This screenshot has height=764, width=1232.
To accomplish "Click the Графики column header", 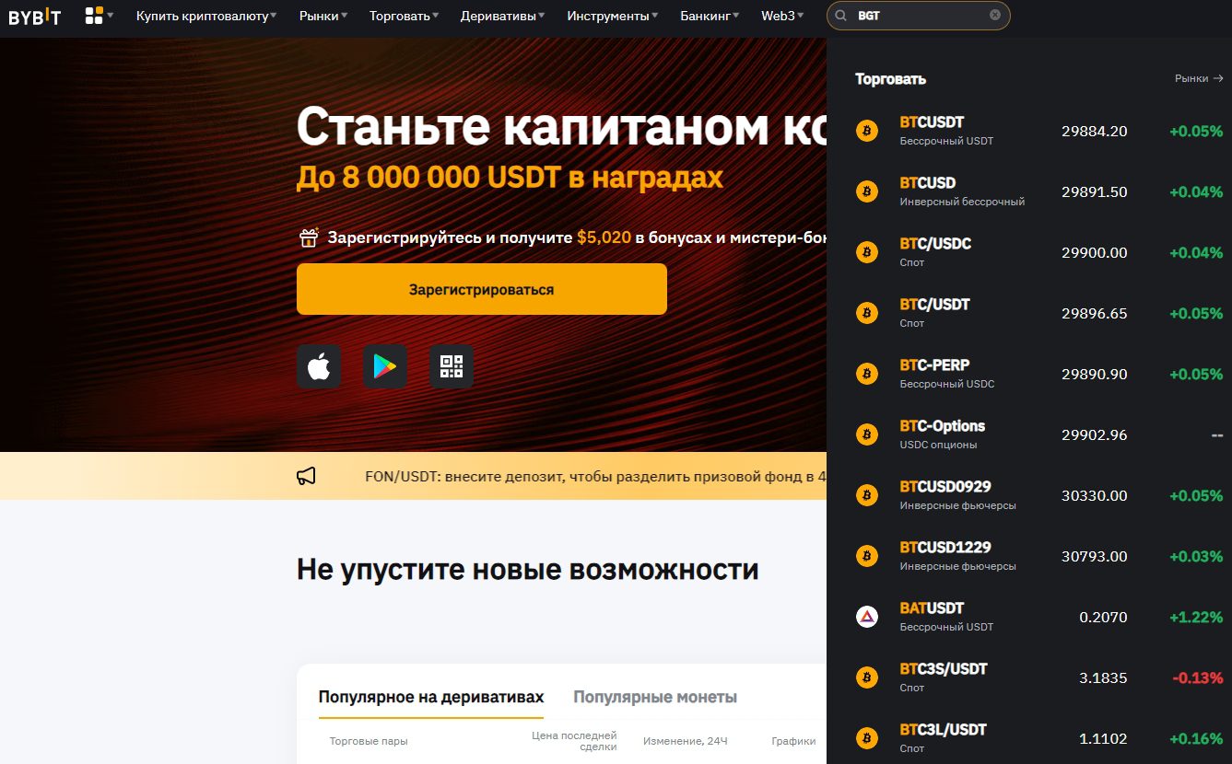I will (x=793, y=741).
